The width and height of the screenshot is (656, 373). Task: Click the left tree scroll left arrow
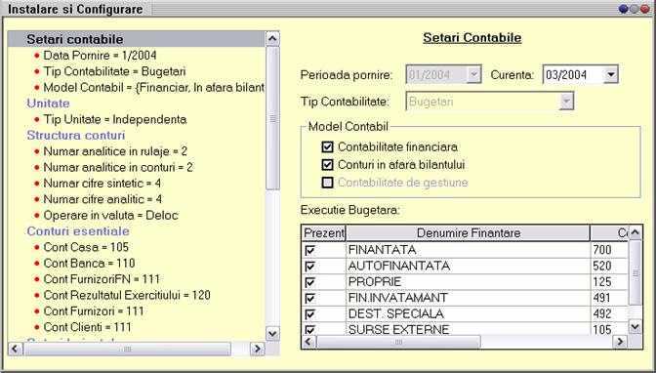[x=16, y=349]
